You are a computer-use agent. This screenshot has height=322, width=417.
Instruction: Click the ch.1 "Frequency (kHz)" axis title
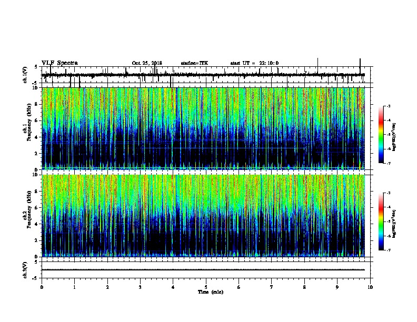(29, 122)
